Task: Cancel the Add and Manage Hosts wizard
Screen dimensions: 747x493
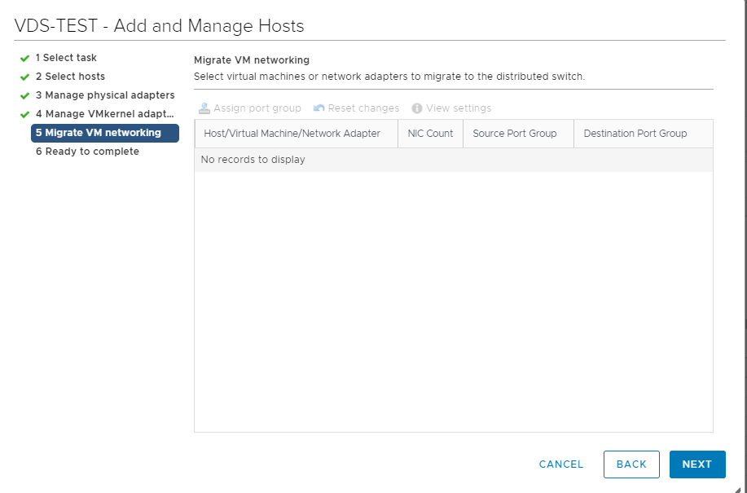Action: (x=561, y=464)
